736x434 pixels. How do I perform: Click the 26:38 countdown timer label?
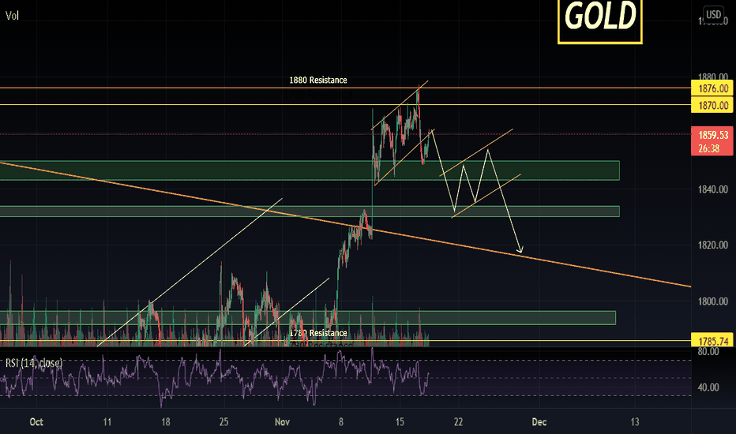click(x=709, y=148)
